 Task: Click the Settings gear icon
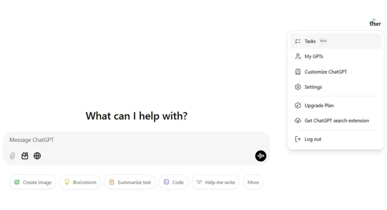coord(298,87)
